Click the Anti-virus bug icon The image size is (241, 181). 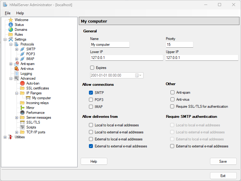coord(17,69)
